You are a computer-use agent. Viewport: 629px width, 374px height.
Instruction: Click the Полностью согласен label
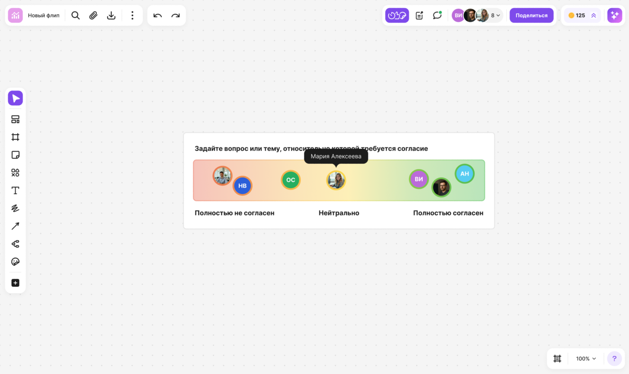click(448, 213)
